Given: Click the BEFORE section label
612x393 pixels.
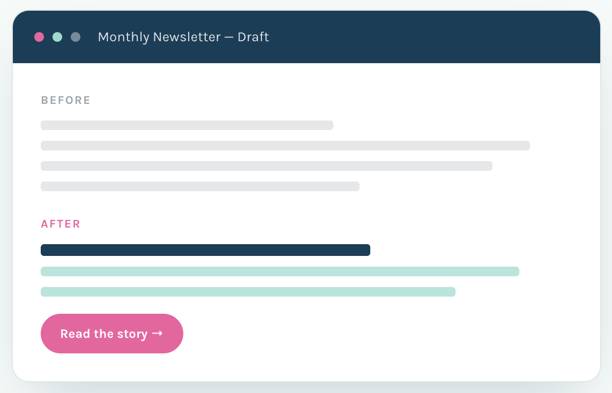Looking at the screenshot, I should pyautogui.click(x=66, y=100).
